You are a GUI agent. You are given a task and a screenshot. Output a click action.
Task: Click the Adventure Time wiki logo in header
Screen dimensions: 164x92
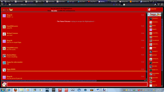7,10
